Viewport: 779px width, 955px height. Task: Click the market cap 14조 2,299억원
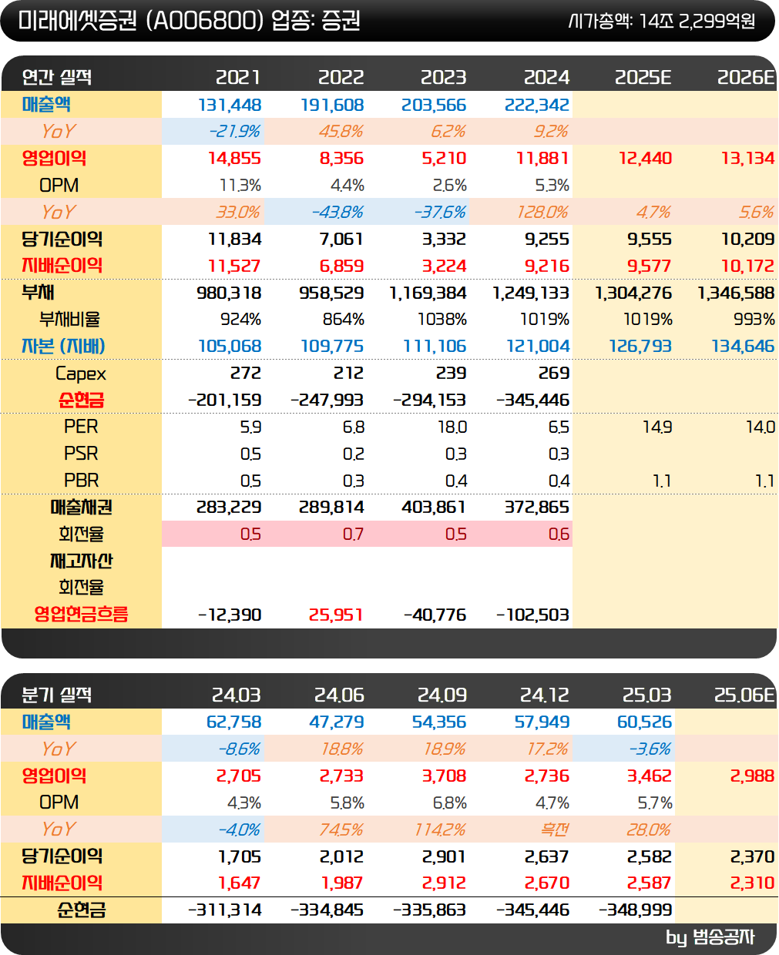697,21
